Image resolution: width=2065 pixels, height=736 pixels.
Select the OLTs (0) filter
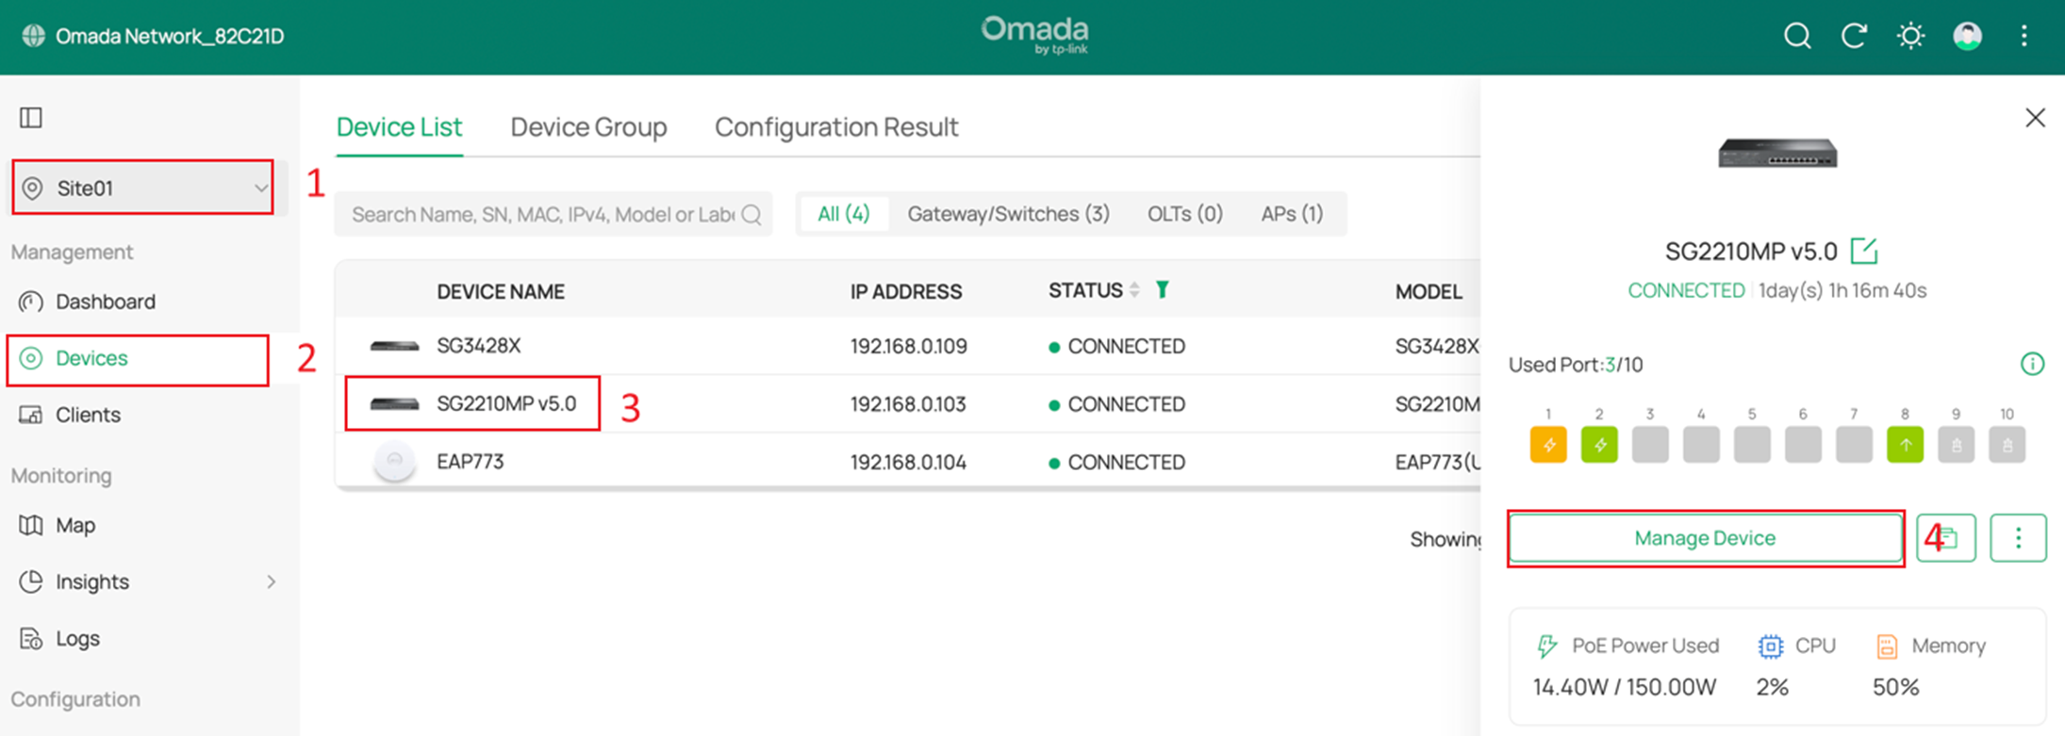coord(1184,214)
